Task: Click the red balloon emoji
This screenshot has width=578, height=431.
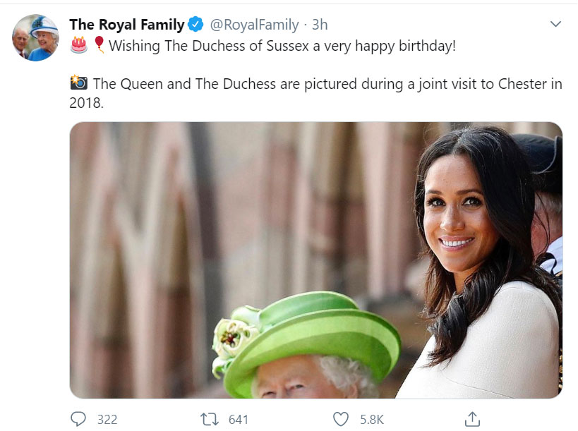Action: coord(99,46)
